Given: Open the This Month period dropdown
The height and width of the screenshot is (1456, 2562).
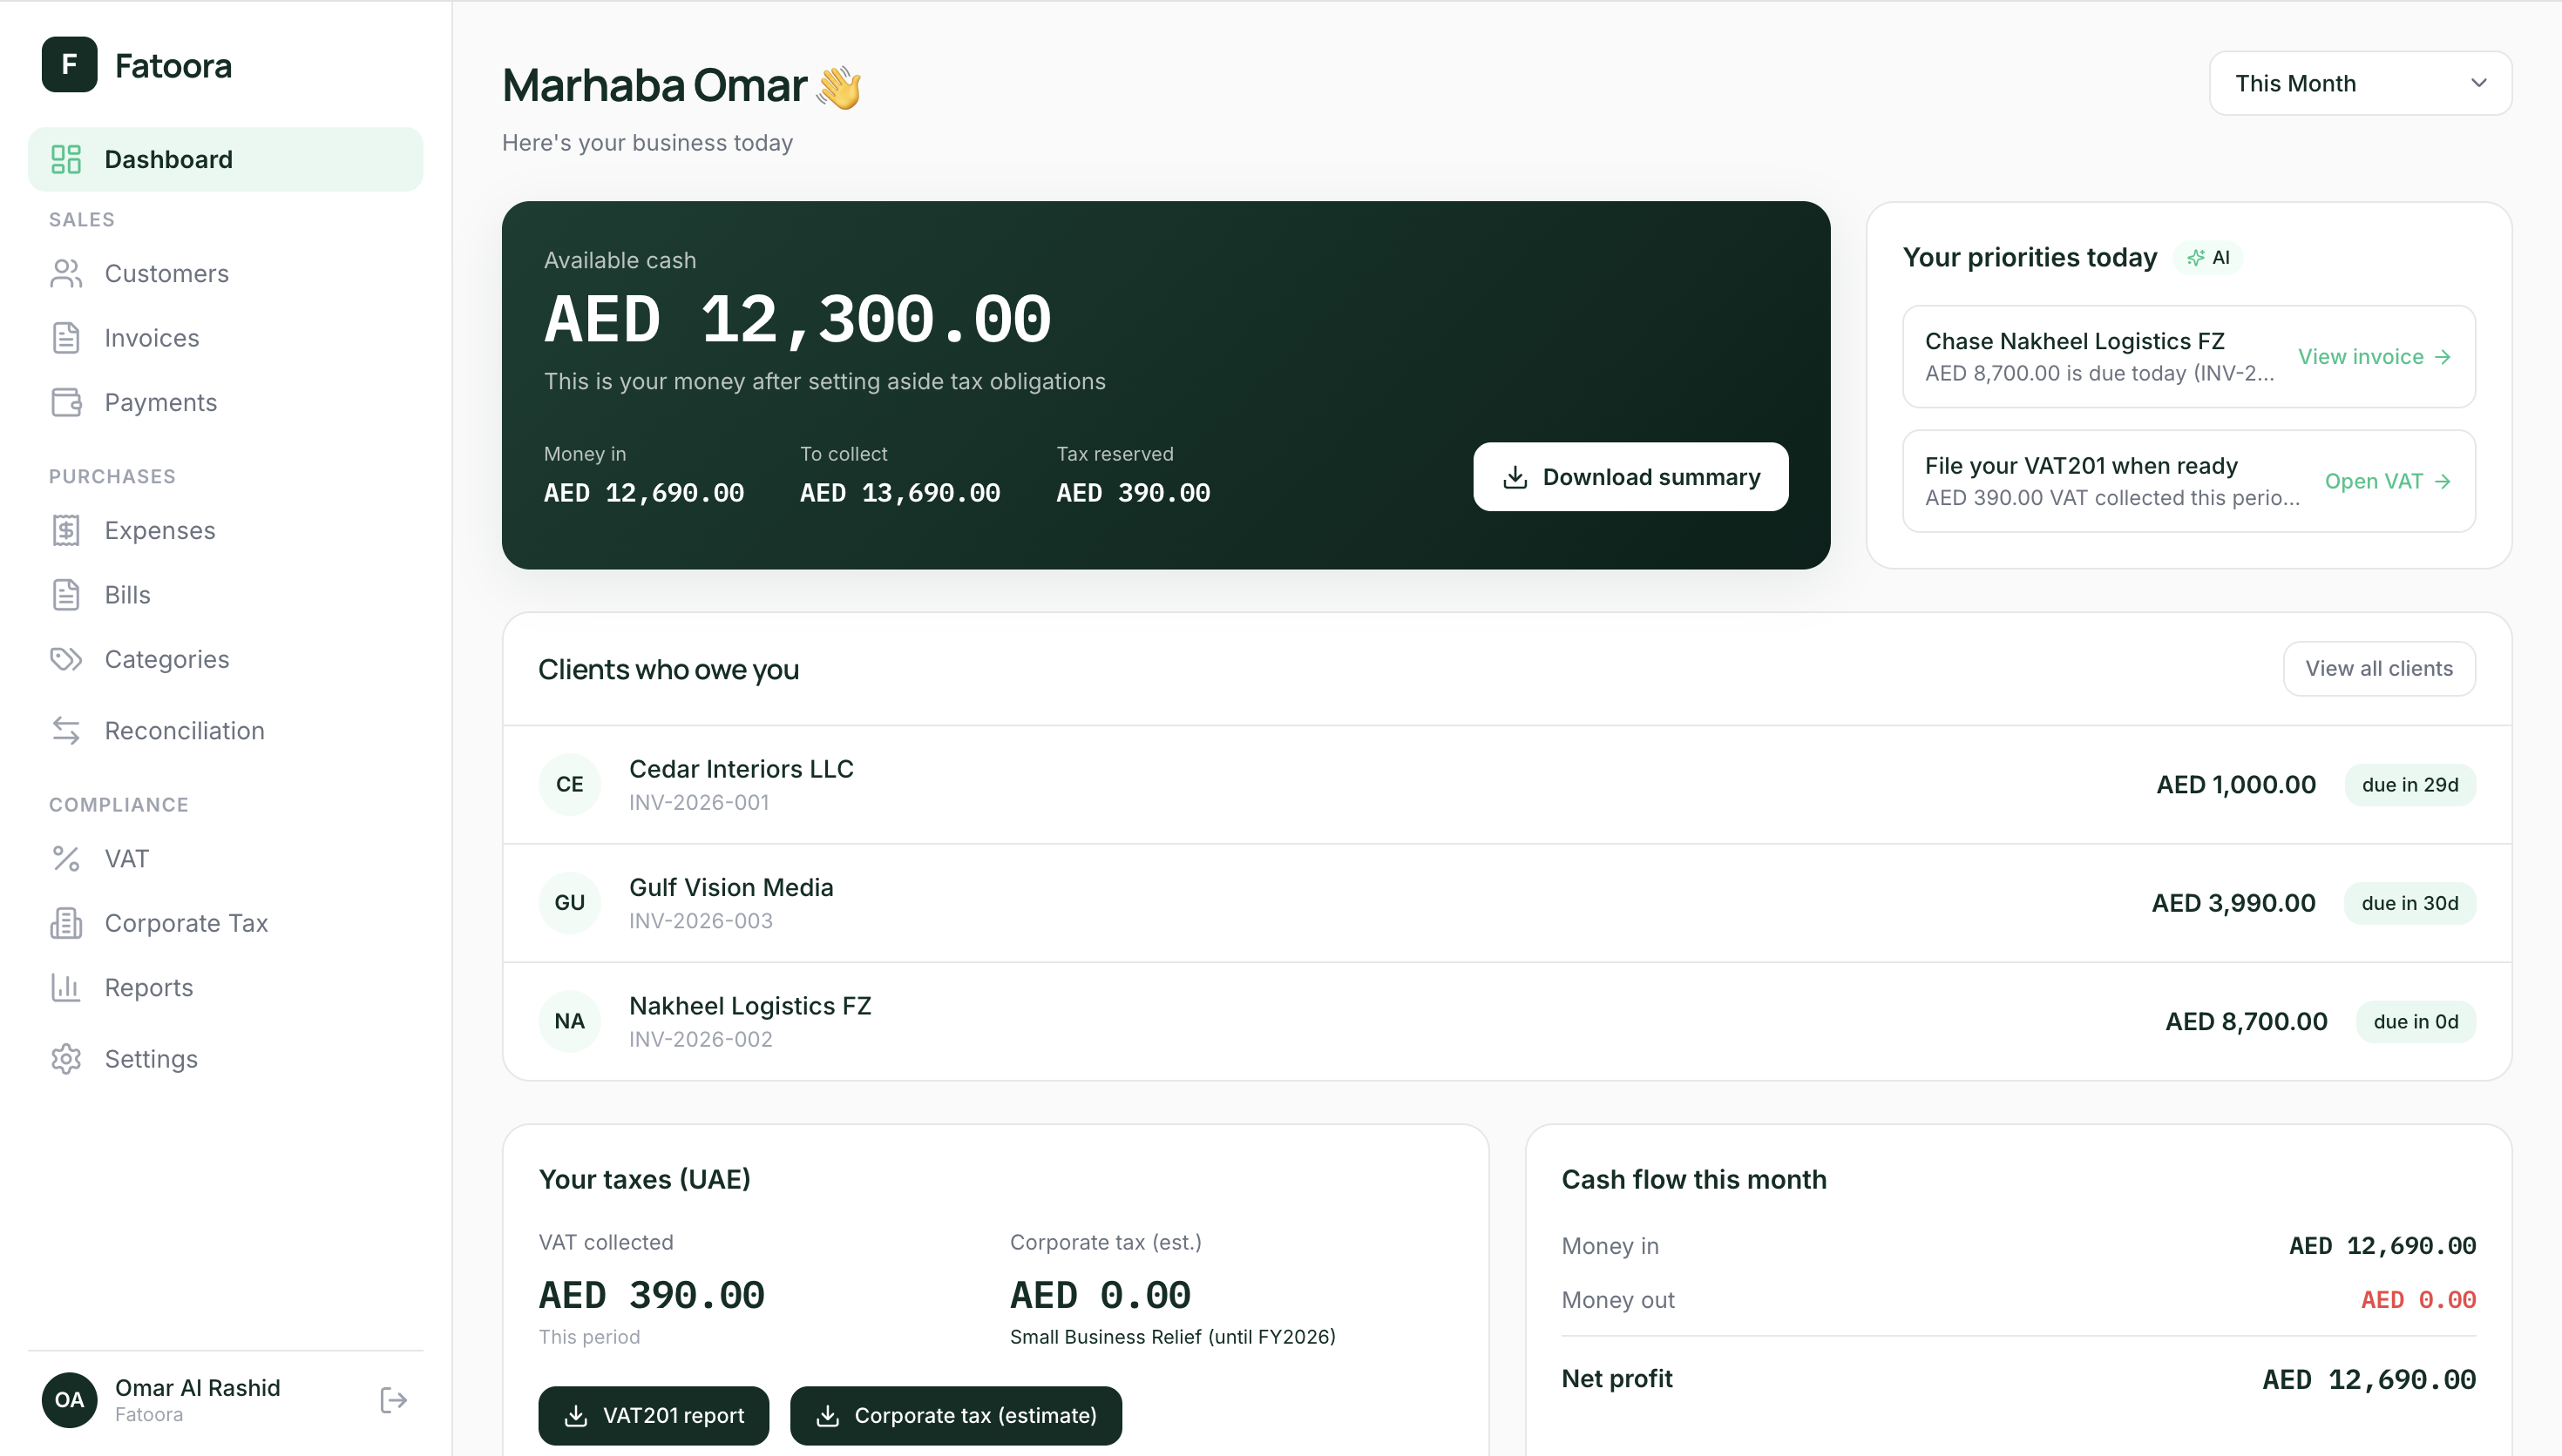Looking at the screenshot, I should 2360,83.
